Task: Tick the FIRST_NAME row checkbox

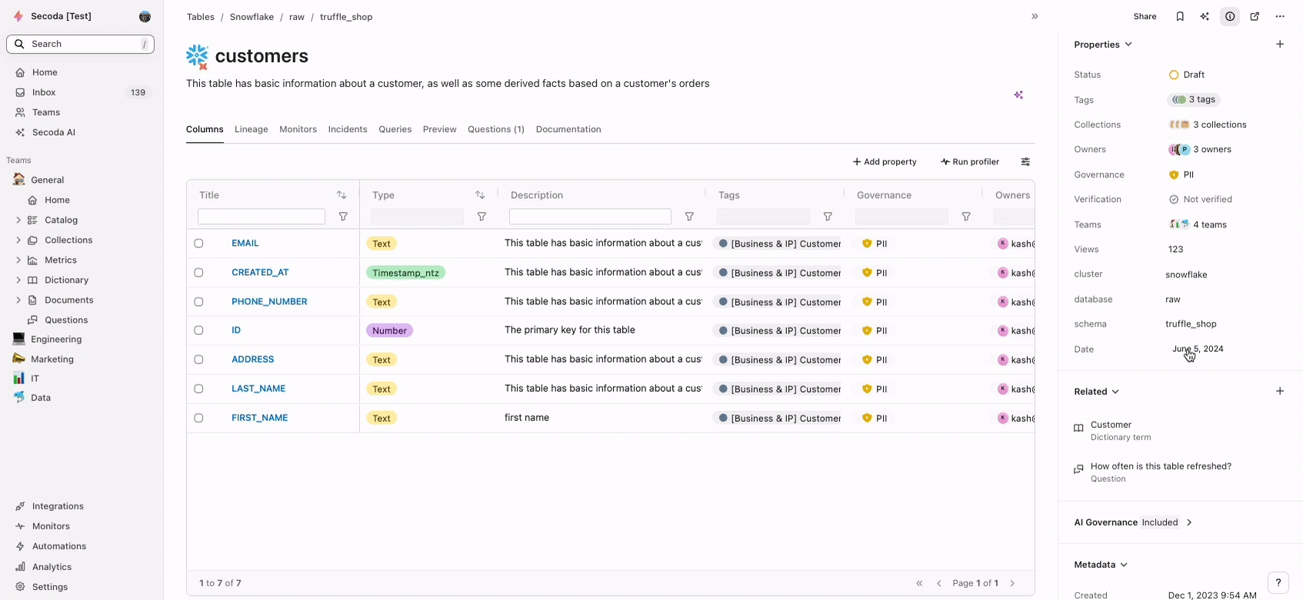Action: (198, 418)
